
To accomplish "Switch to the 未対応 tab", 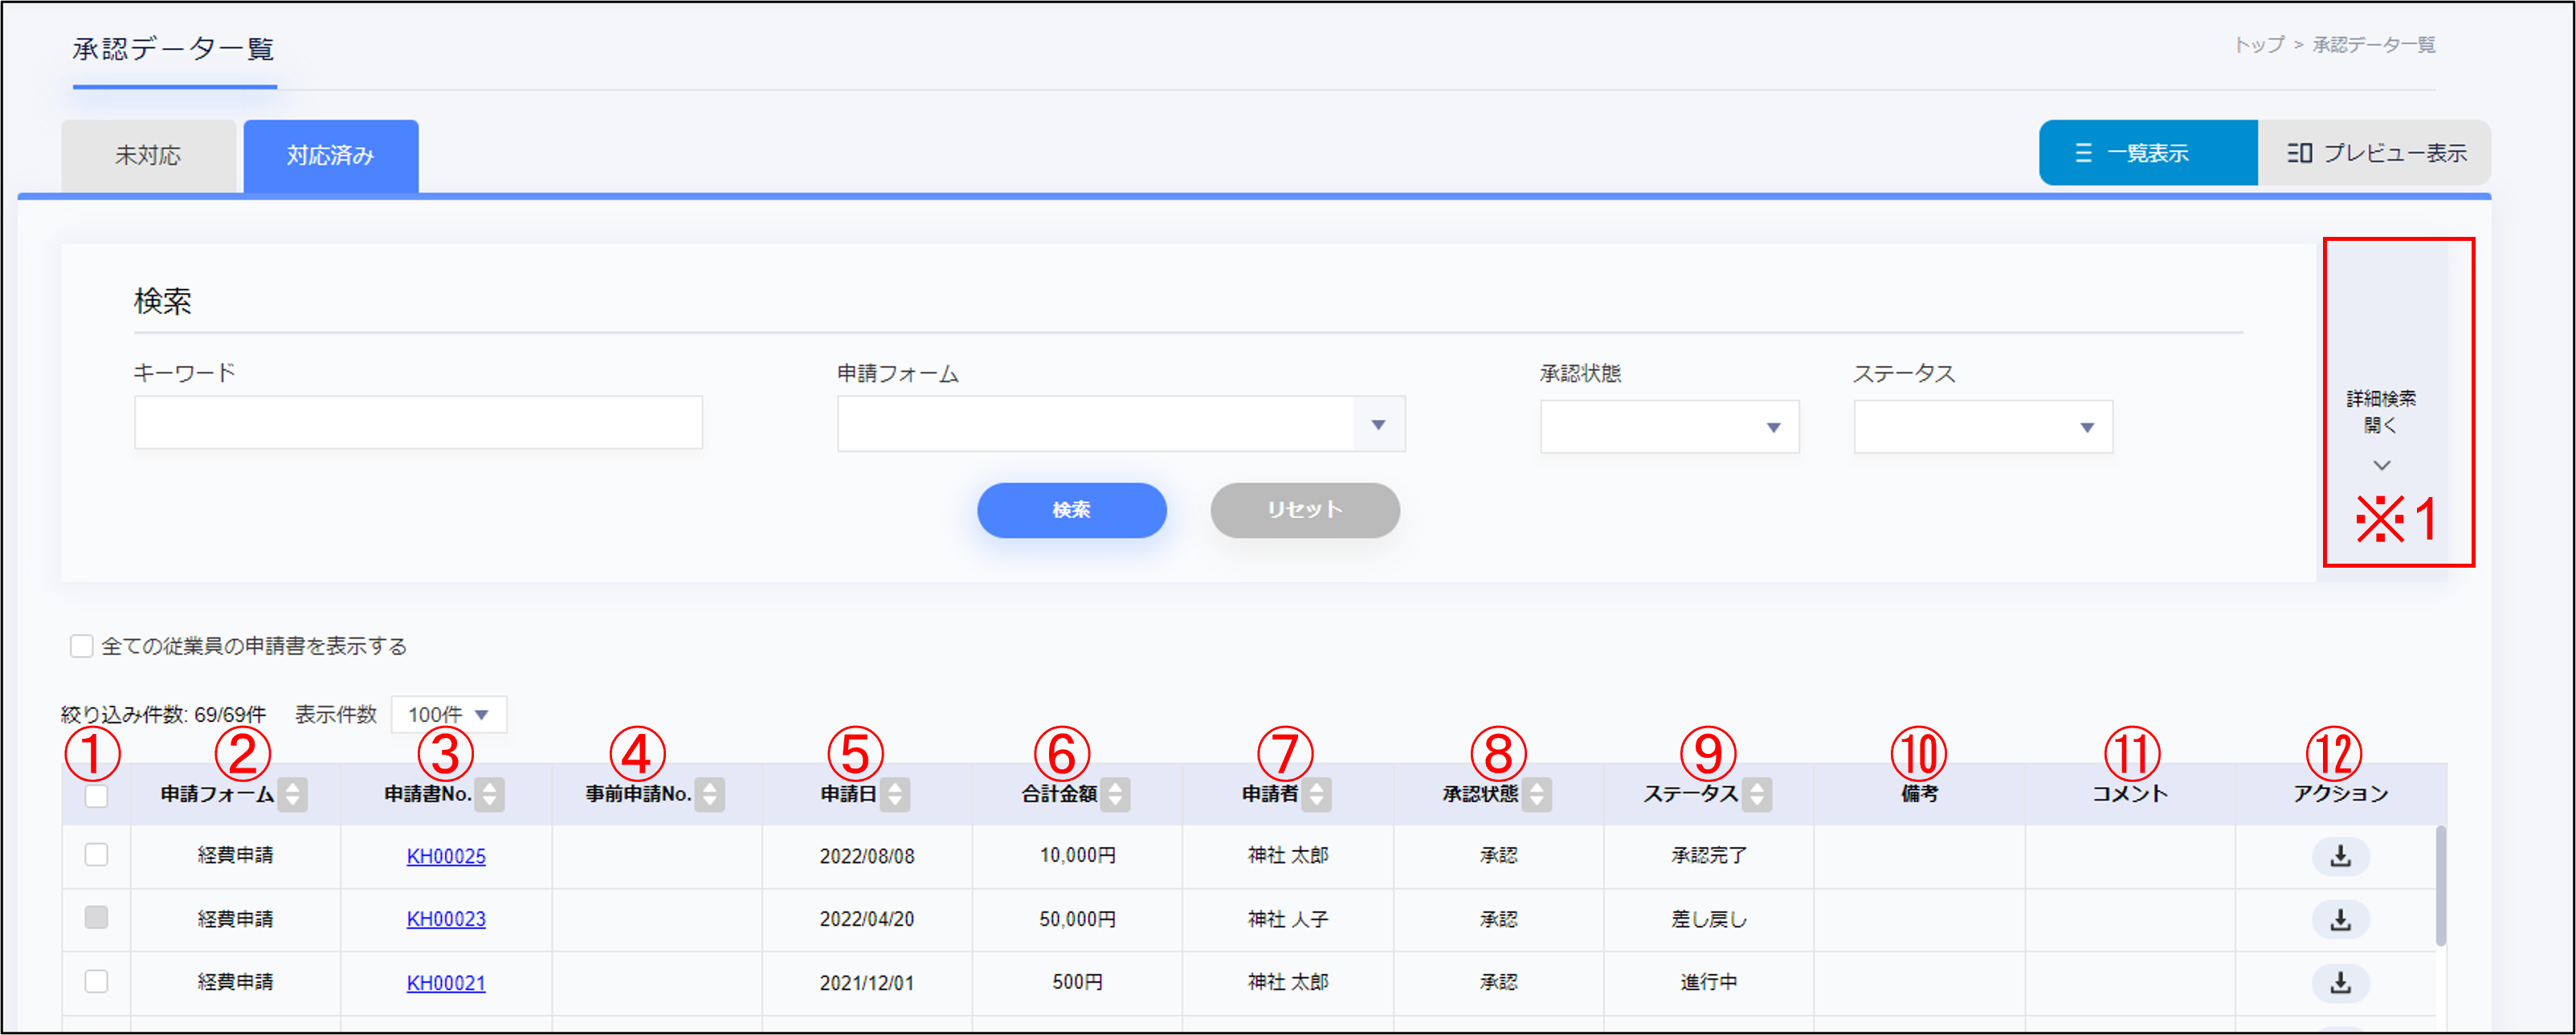I will click(148, 156).
